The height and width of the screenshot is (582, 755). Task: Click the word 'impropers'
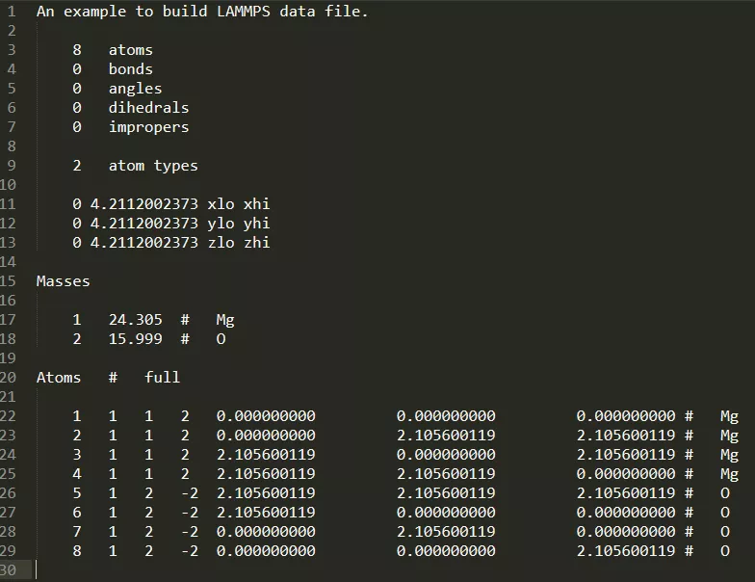(148, 127)
